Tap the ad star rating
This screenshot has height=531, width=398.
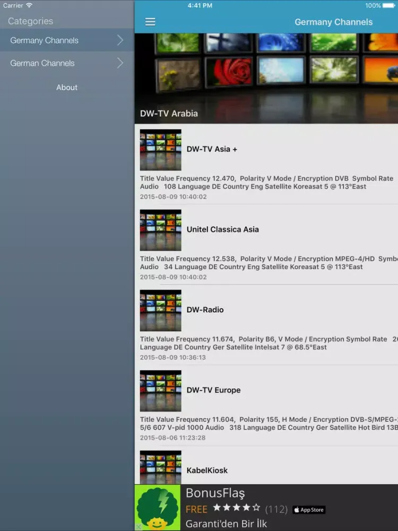pos(237,508)
